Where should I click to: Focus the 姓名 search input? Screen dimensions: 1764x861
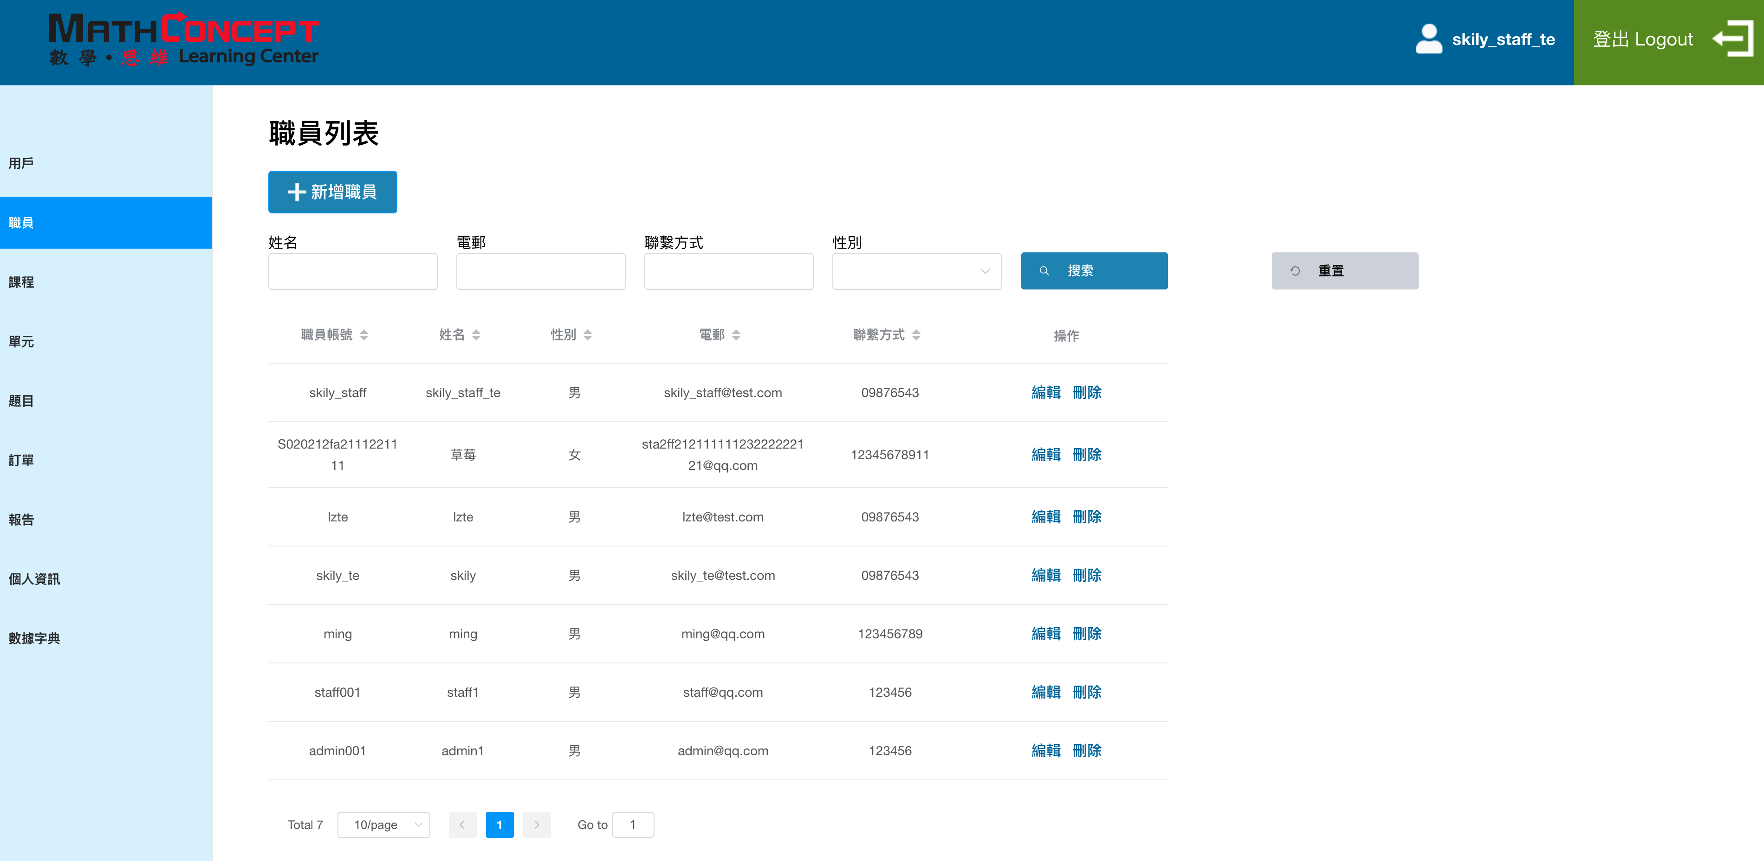(x=353, y=271)
